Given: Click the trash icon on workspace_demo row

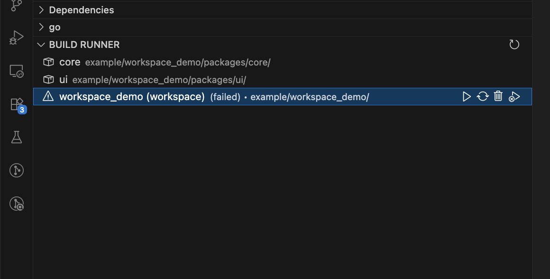Looking at the screenshot, I should 498,96.
